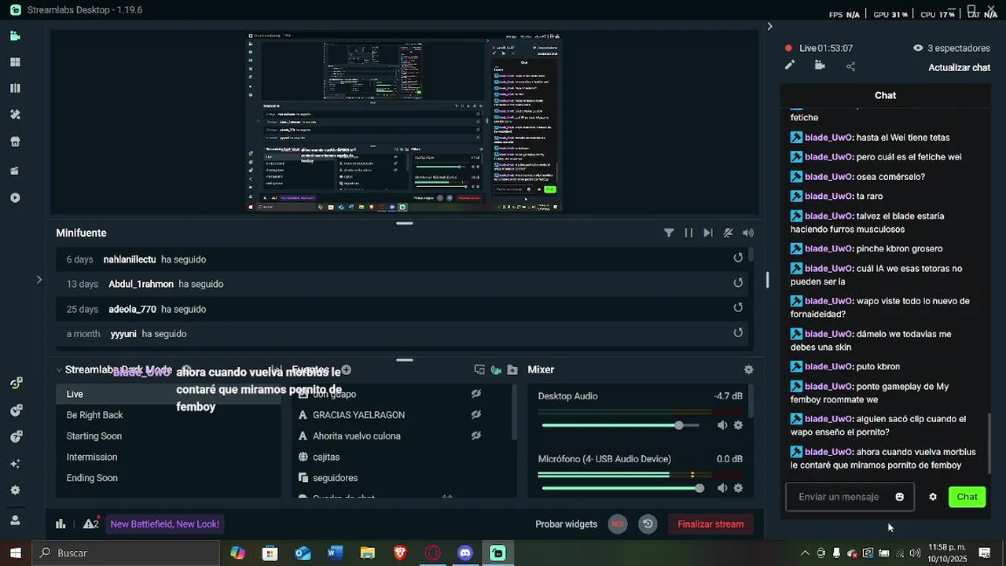Click the share icon under the Live timer
Viewport: 1006px width, 566px height.
tap(850, 67)
